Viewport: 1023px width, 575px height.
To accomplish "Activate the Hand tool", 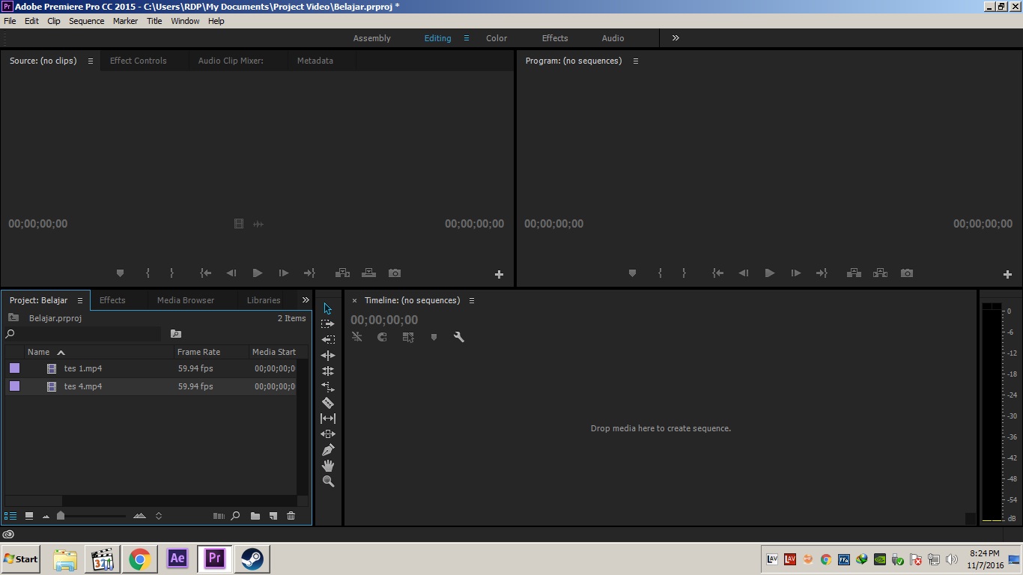I will 328,466.
